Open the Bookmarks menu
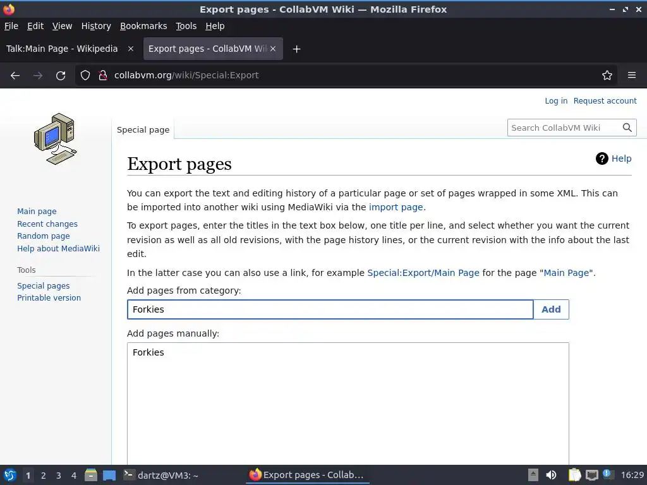 tap(143, 26)
